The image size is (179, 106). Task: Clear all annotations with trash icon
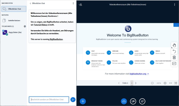pos(174,57)
